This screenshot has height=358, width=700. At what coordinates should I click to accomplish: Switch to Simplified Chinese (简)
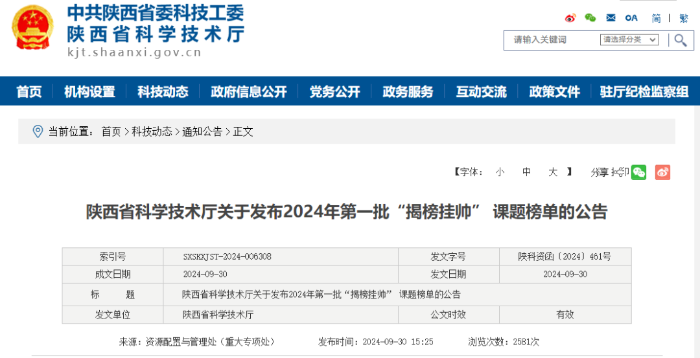[656, 18]
